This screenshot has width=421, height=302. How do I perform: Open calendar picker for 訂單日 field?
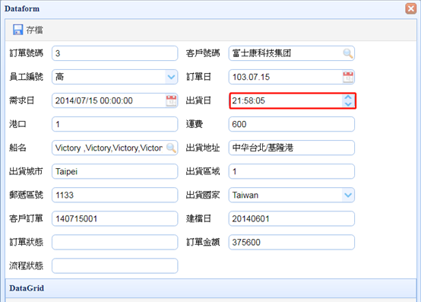click(348, 77)
